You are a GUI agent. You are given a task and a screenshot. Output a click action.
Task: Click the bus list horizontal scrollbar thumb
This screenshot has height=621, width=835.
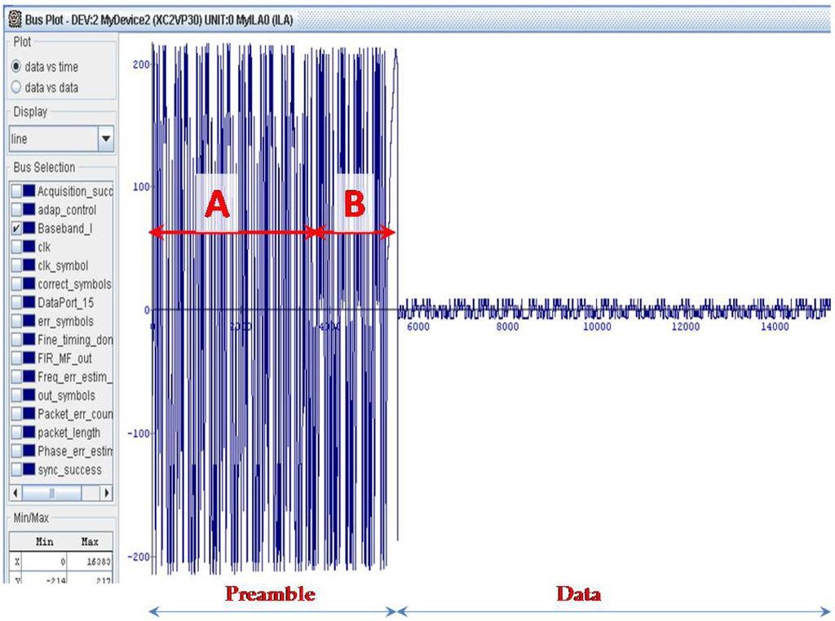(52, 493)
